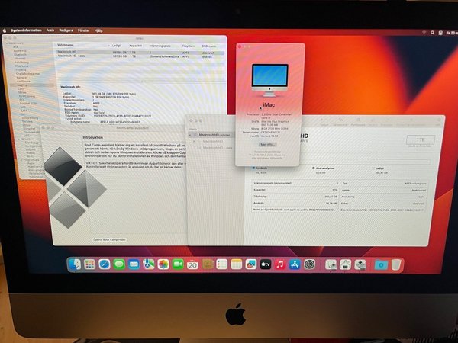Open the Arkiv menu
This screenshot has height=343, width=458.
(50, 30)
